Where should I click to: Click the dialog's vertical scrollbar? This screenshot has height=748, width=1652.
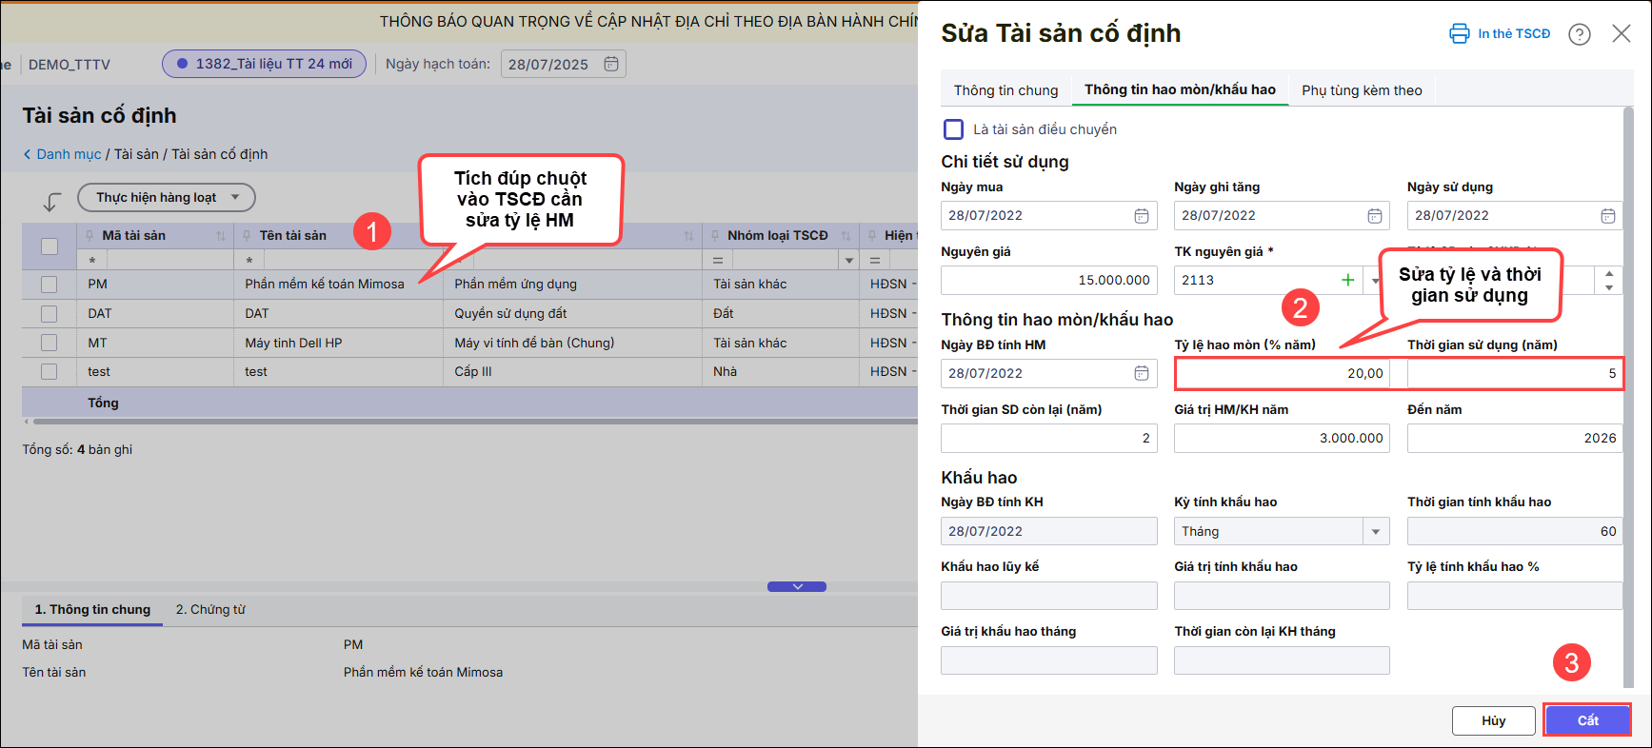1627,381
